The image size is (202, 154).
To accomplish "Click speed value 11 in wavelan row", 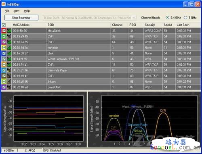I will (x=165, y=48).
